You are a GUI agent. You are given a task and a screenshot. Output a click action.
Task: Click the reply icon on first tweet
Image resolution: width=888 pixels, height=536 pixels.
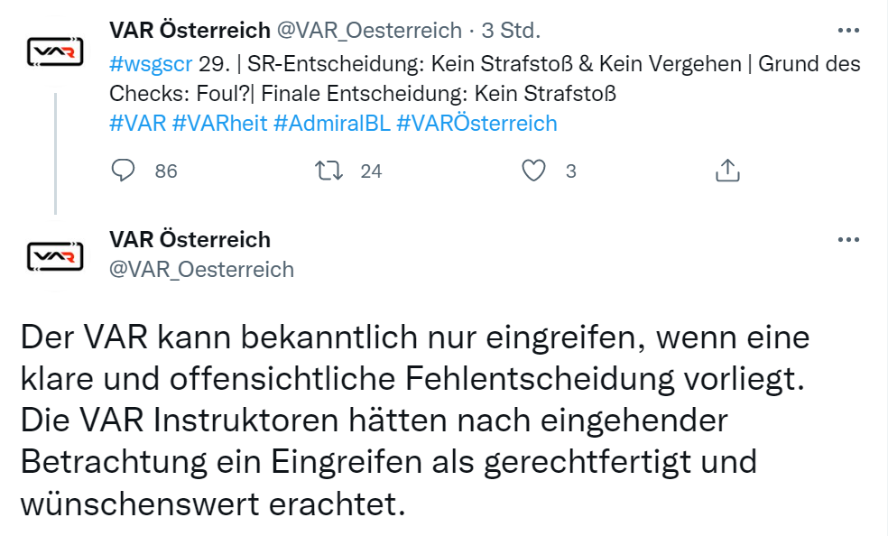123,171
